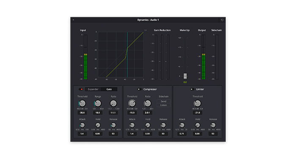Viewport: 296px width, 160px height.
Task: Click the Expander Ratio knob
Action: click(x=113, y=103)
